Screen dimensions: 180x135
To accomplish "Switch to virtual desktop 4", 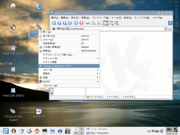I will tap(82, 133).
